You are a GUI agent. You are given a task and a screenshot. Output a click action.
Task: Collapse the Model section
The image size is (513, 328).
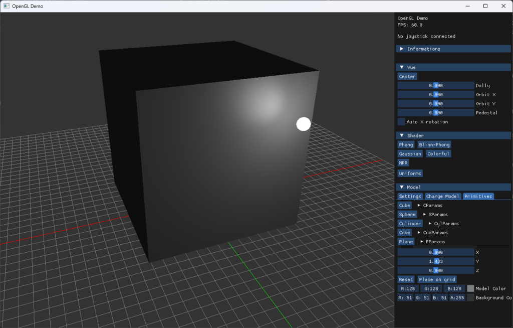pos(453,187)
